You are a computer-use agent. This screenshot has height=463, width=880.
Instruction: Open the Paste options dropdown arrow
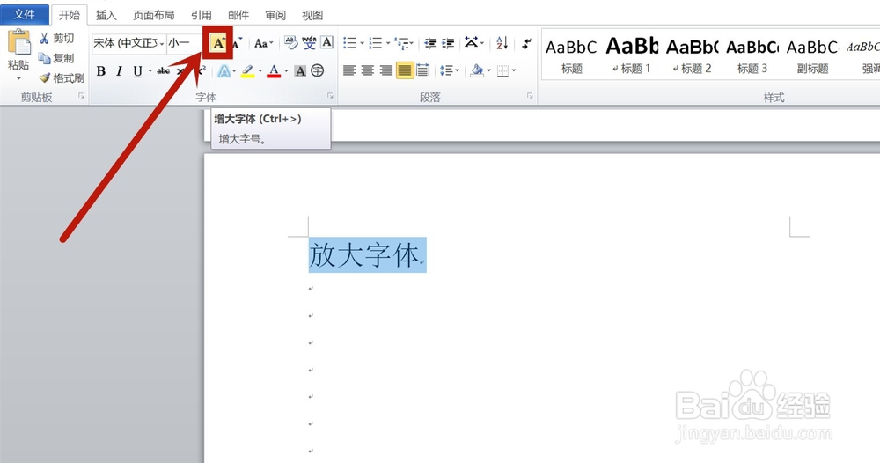(18, 78)
